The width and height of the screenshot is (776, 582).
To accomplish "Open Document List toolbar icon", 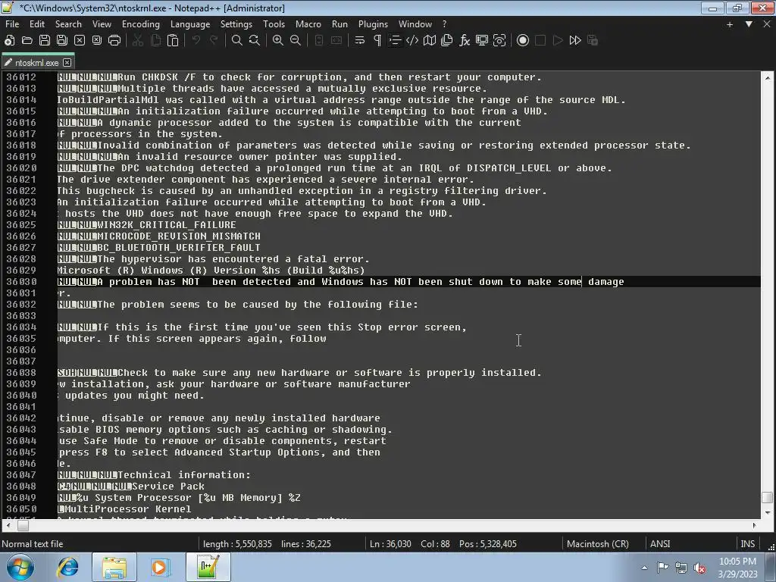I will (447, 41).
